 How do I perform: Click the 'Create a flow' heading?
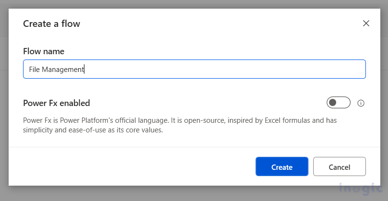(51, 24)
